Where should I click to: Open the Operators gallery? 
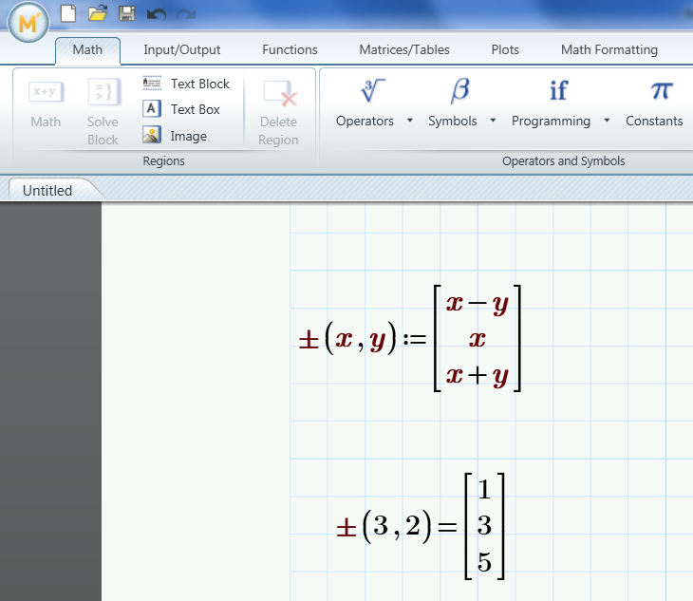(365, 103)
